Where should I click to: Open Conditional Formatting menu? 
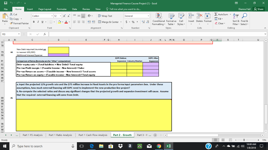(x=159, y=19)
